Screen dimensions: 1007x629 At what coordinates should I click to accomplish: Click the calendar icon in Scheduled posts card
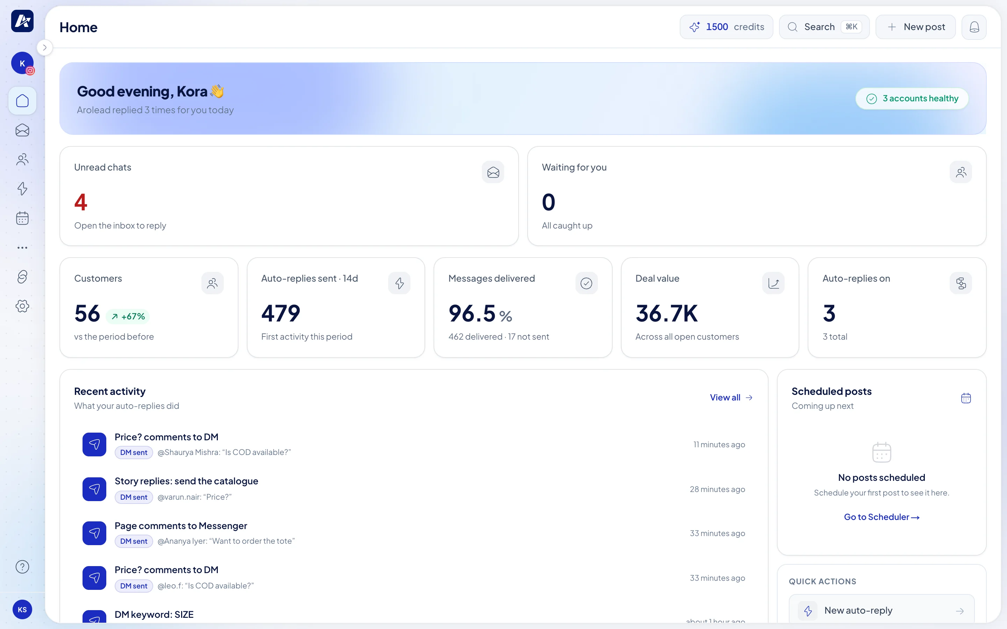[966, 398]
